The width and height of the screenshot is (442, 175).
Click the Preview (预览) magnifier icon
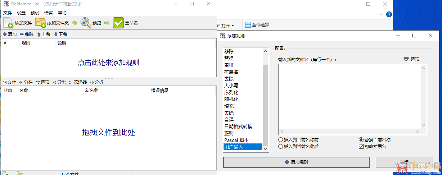click(x=86, y=23)
